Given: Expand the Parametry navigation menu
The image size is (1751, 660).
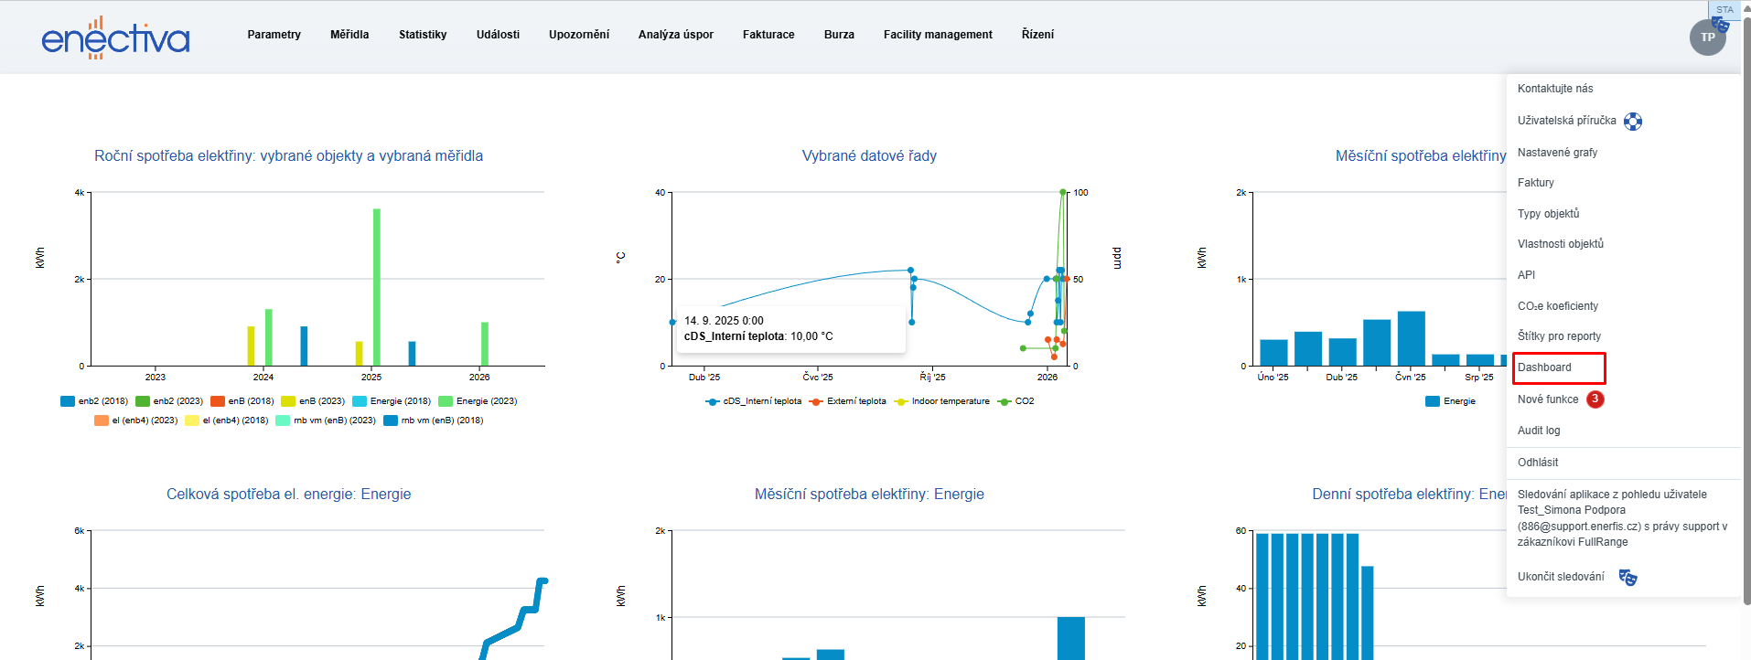Looking at the screenshot, I should 274,35.
